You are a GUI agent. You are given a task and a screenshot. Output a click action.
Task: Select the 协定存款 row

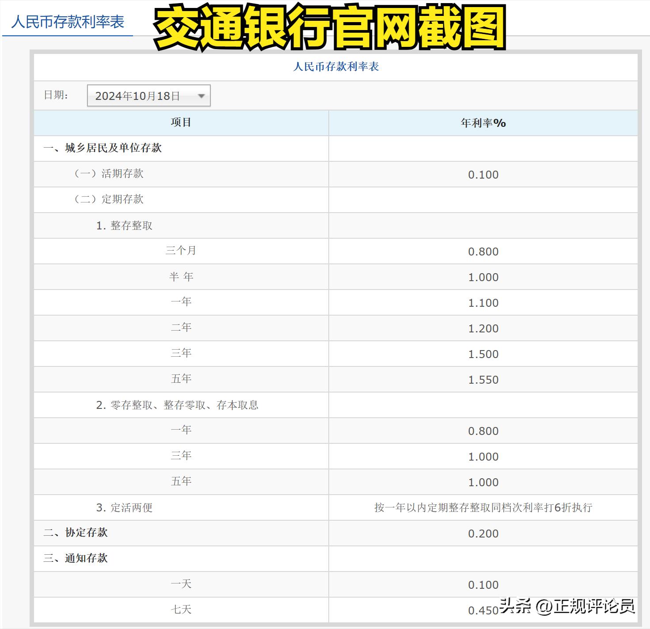[76, 533]
